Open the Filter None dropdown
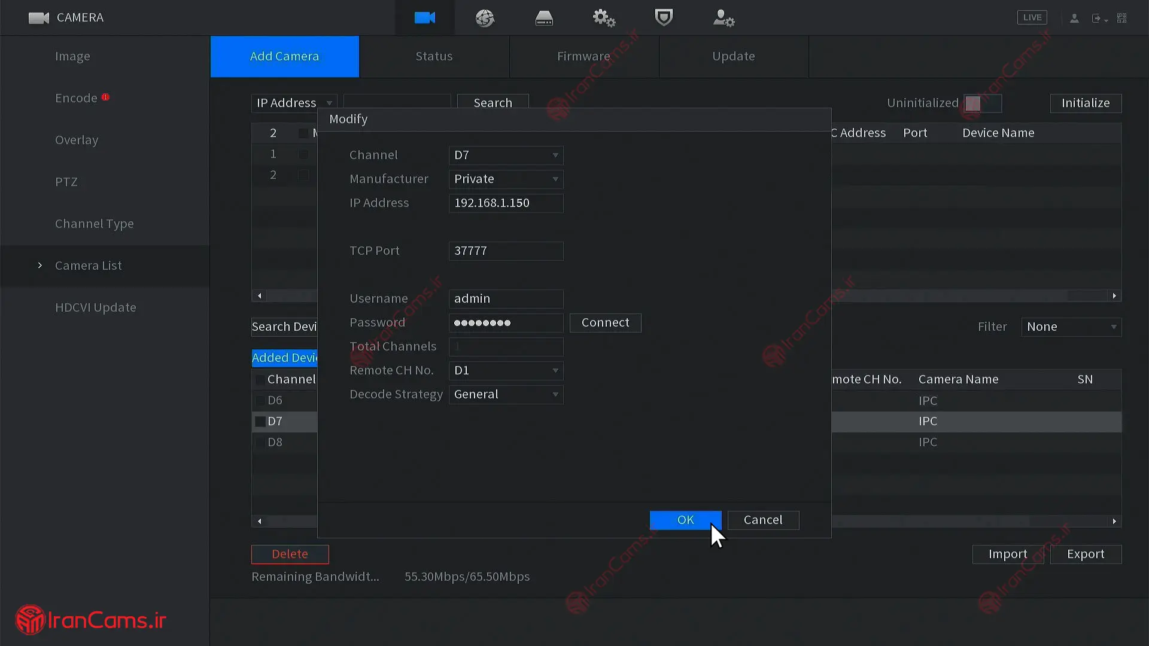This screenshot has width=1149, height=646. [x=1071, y=327]
